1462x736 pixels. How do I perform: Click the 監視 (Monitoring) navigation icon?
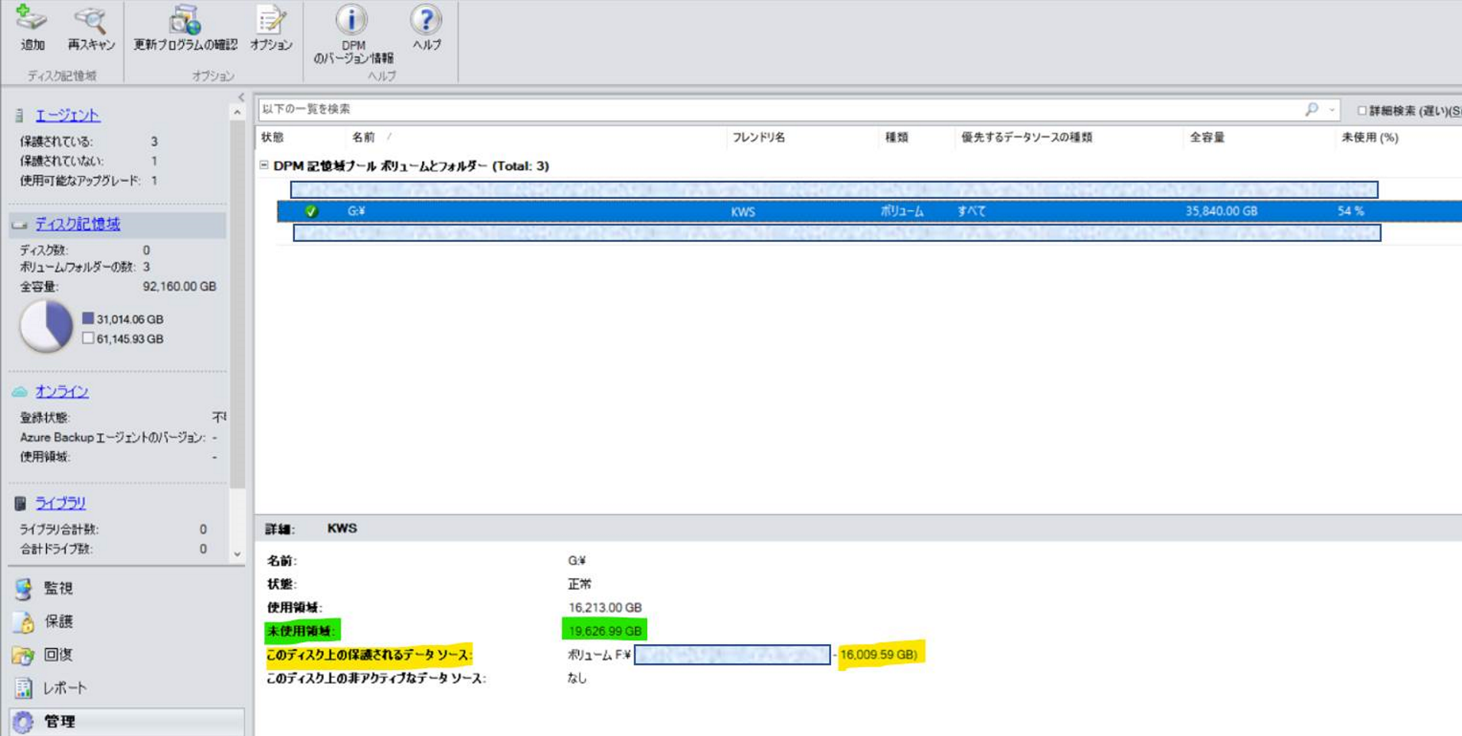24,588
